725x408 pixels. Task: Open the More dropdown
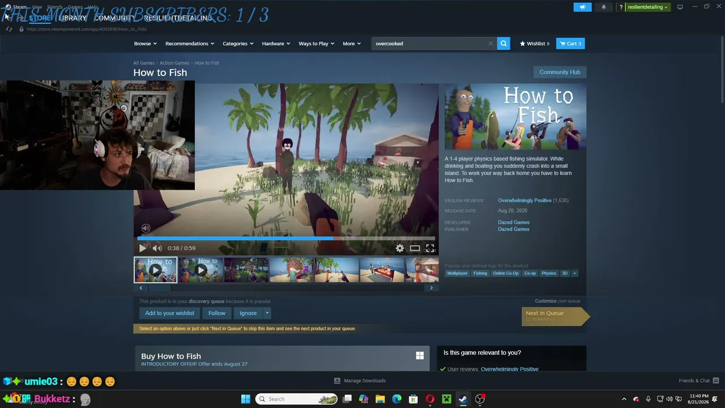click(x=352, y=44)
